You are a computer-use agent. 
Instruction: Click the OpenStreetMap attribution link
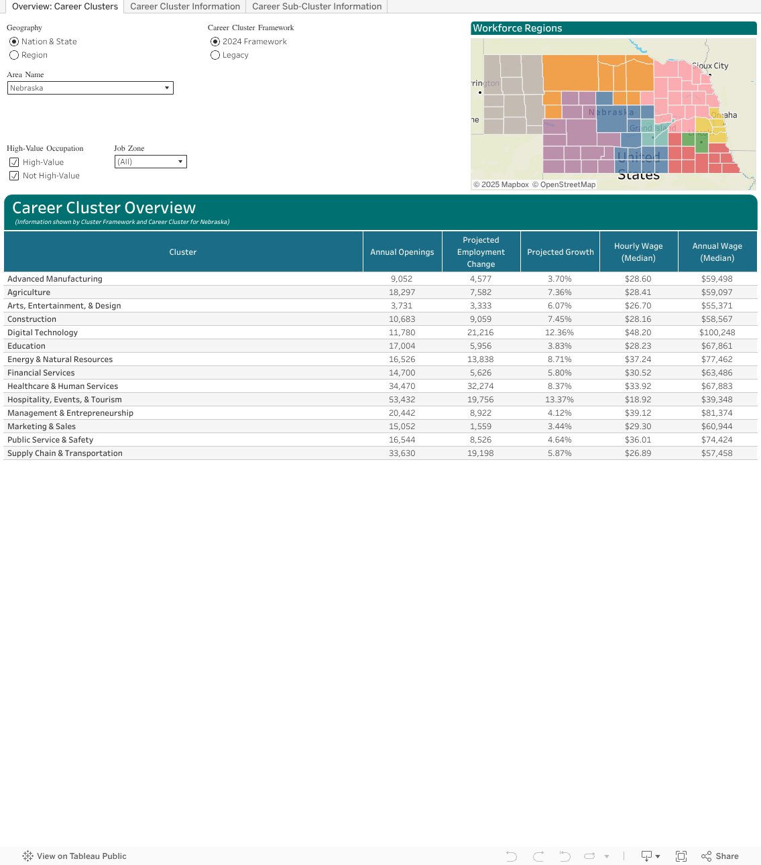pos(567,184)
